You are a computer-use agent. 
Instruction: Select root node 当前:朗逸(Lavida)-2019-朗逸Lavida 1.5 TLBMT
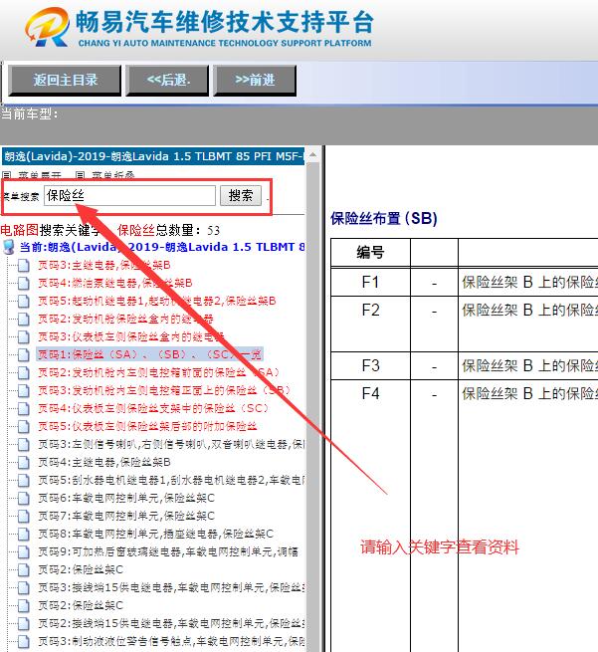click(162, 247)
